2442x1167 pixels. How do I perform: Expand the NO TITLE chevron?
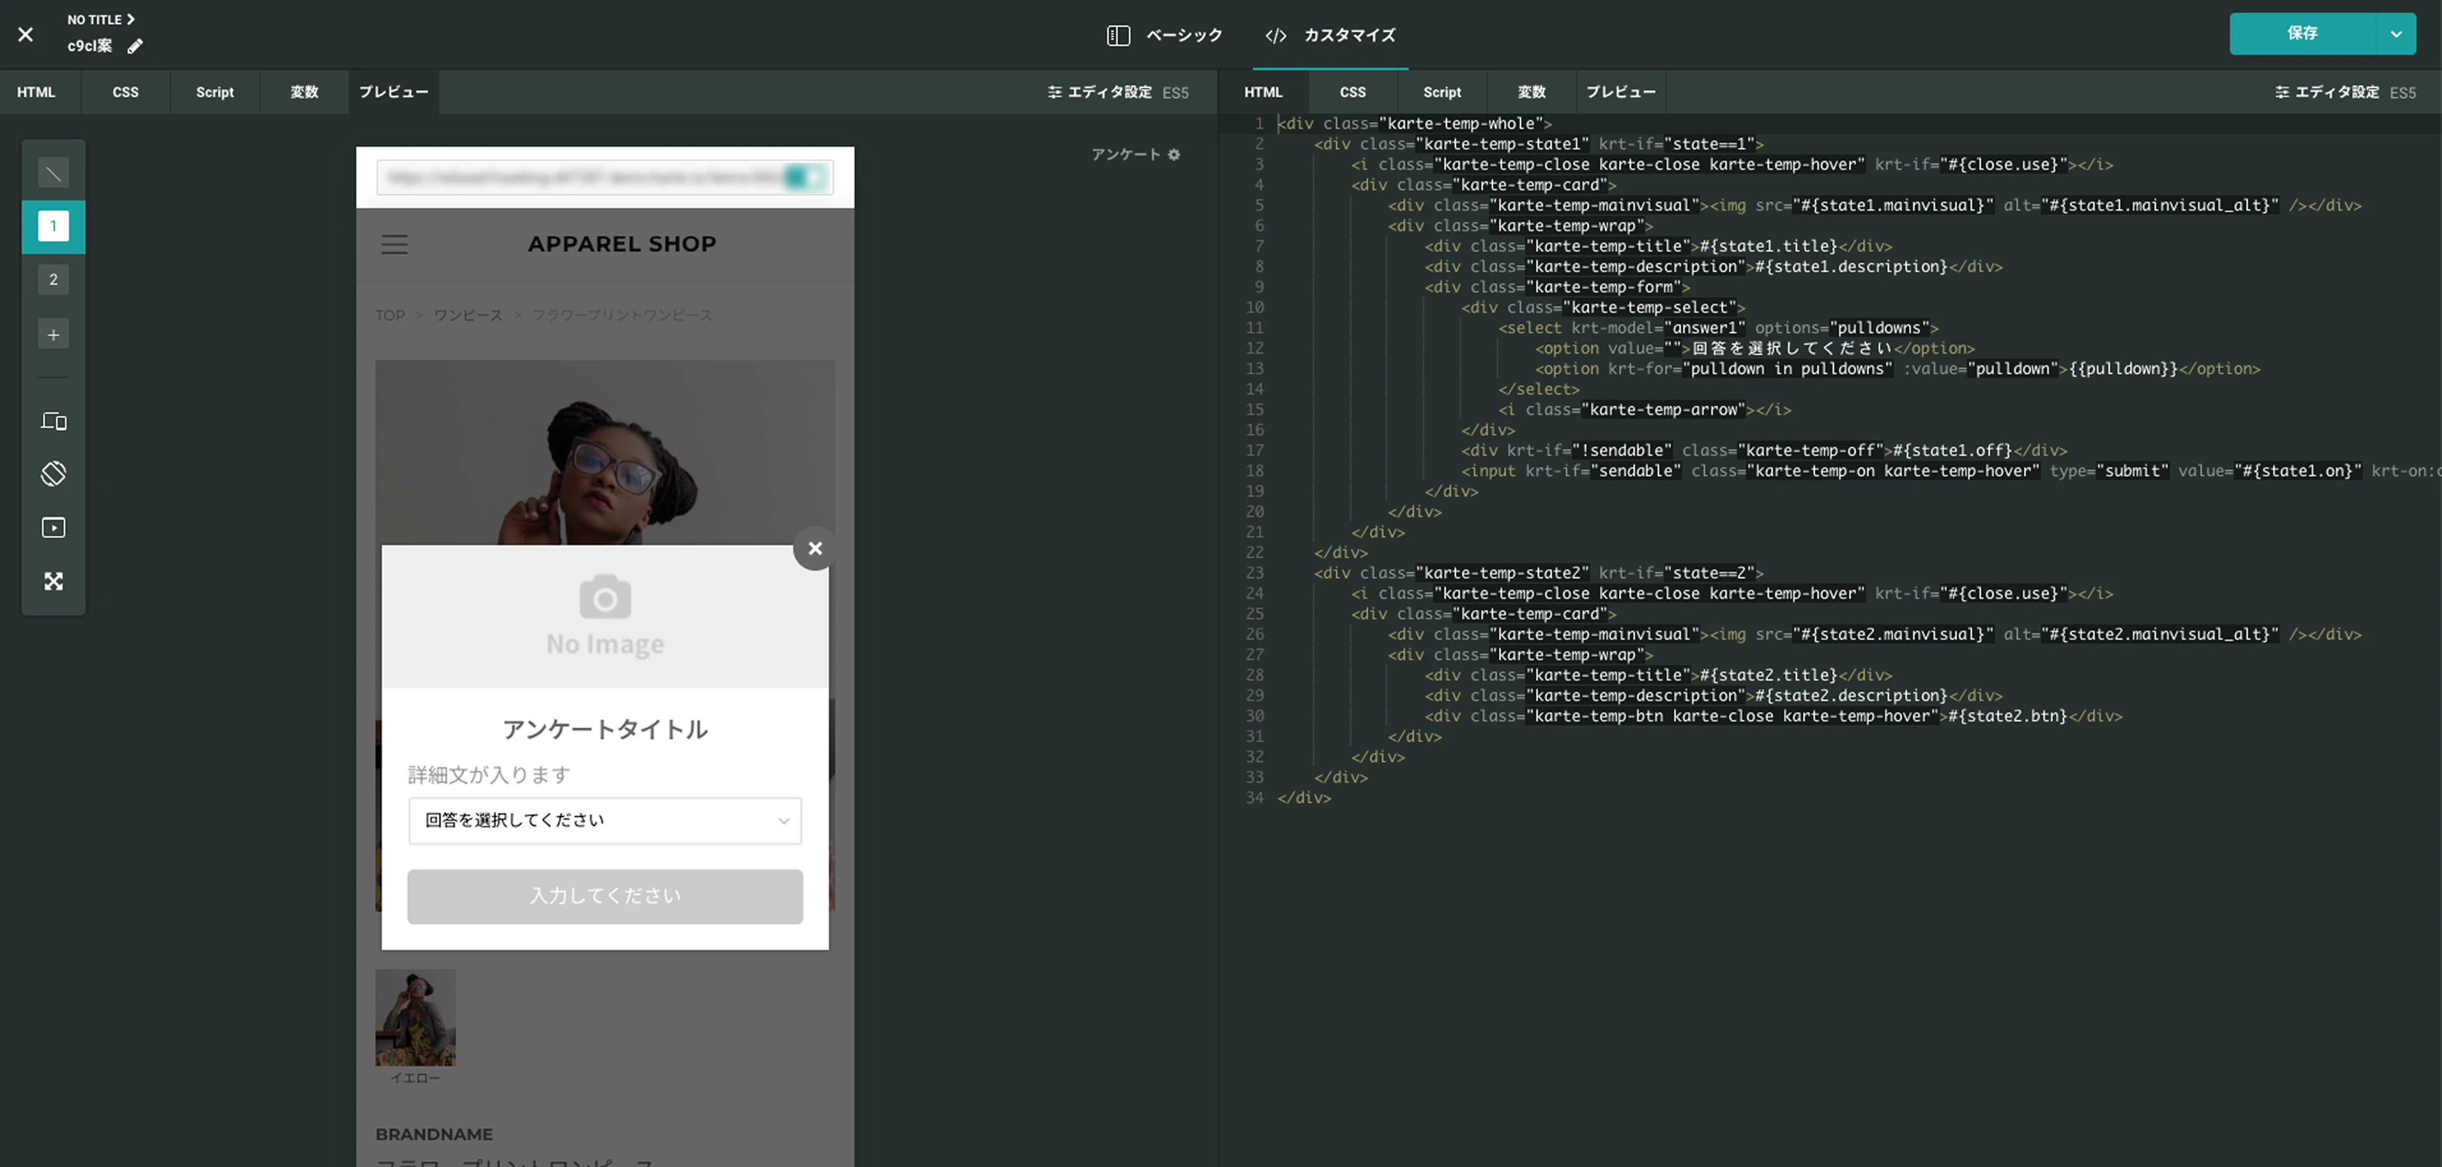pyautogui.click(x=131, y=19)
